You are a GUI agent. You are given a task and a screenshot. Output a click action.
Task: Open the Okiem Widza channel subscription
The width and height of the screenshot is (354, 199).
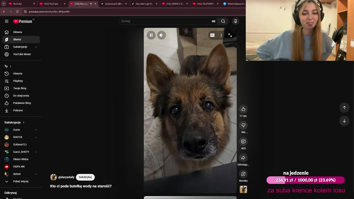click(x=21, y=159)
